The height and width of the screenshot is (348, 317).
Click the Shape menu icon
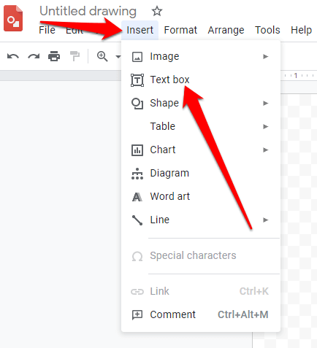point(137,104)
